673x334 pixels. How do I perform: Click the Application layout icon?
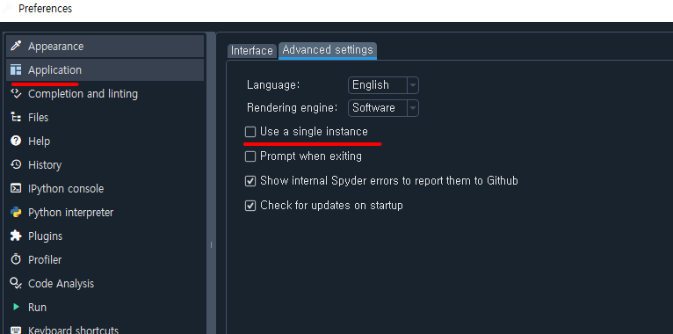[x=16, y=70]
